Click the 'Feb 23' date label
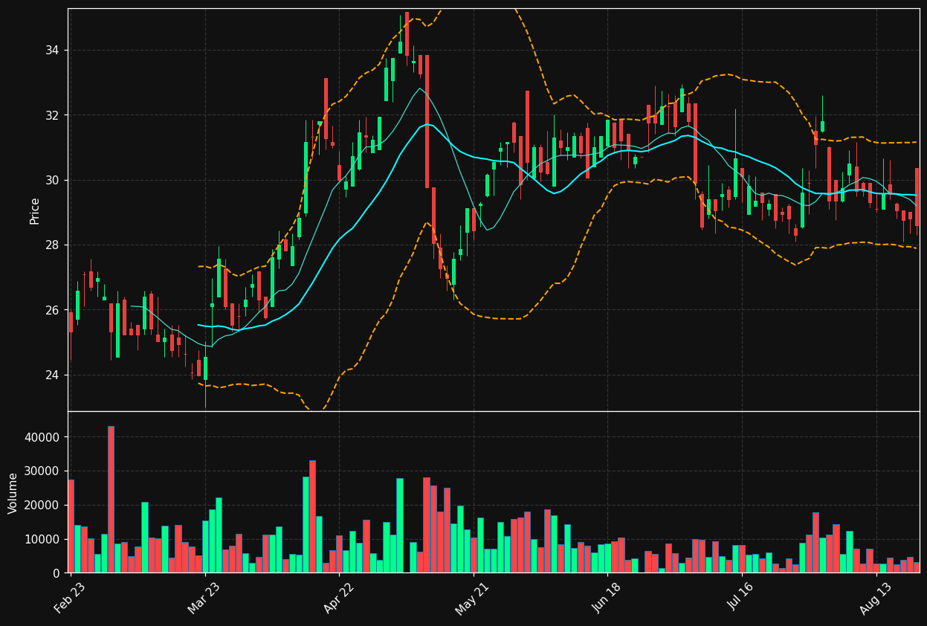 click(69, 598)
